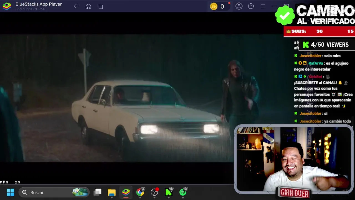Click the SUBS: 36 counter bar
355x200 pixels.
(319, 31)
